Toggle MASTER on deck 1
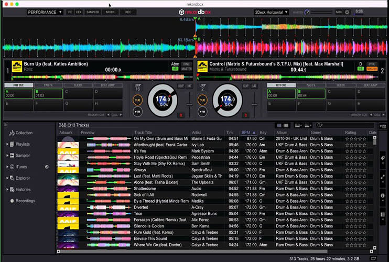This screenshot has width=389, height=262. pyautogui.click(x=186, y=69)
